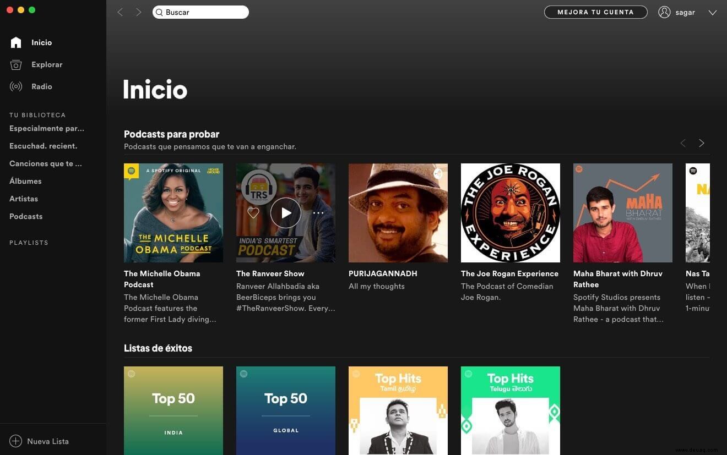Open Álbumes in the library

tap(25, 181)
